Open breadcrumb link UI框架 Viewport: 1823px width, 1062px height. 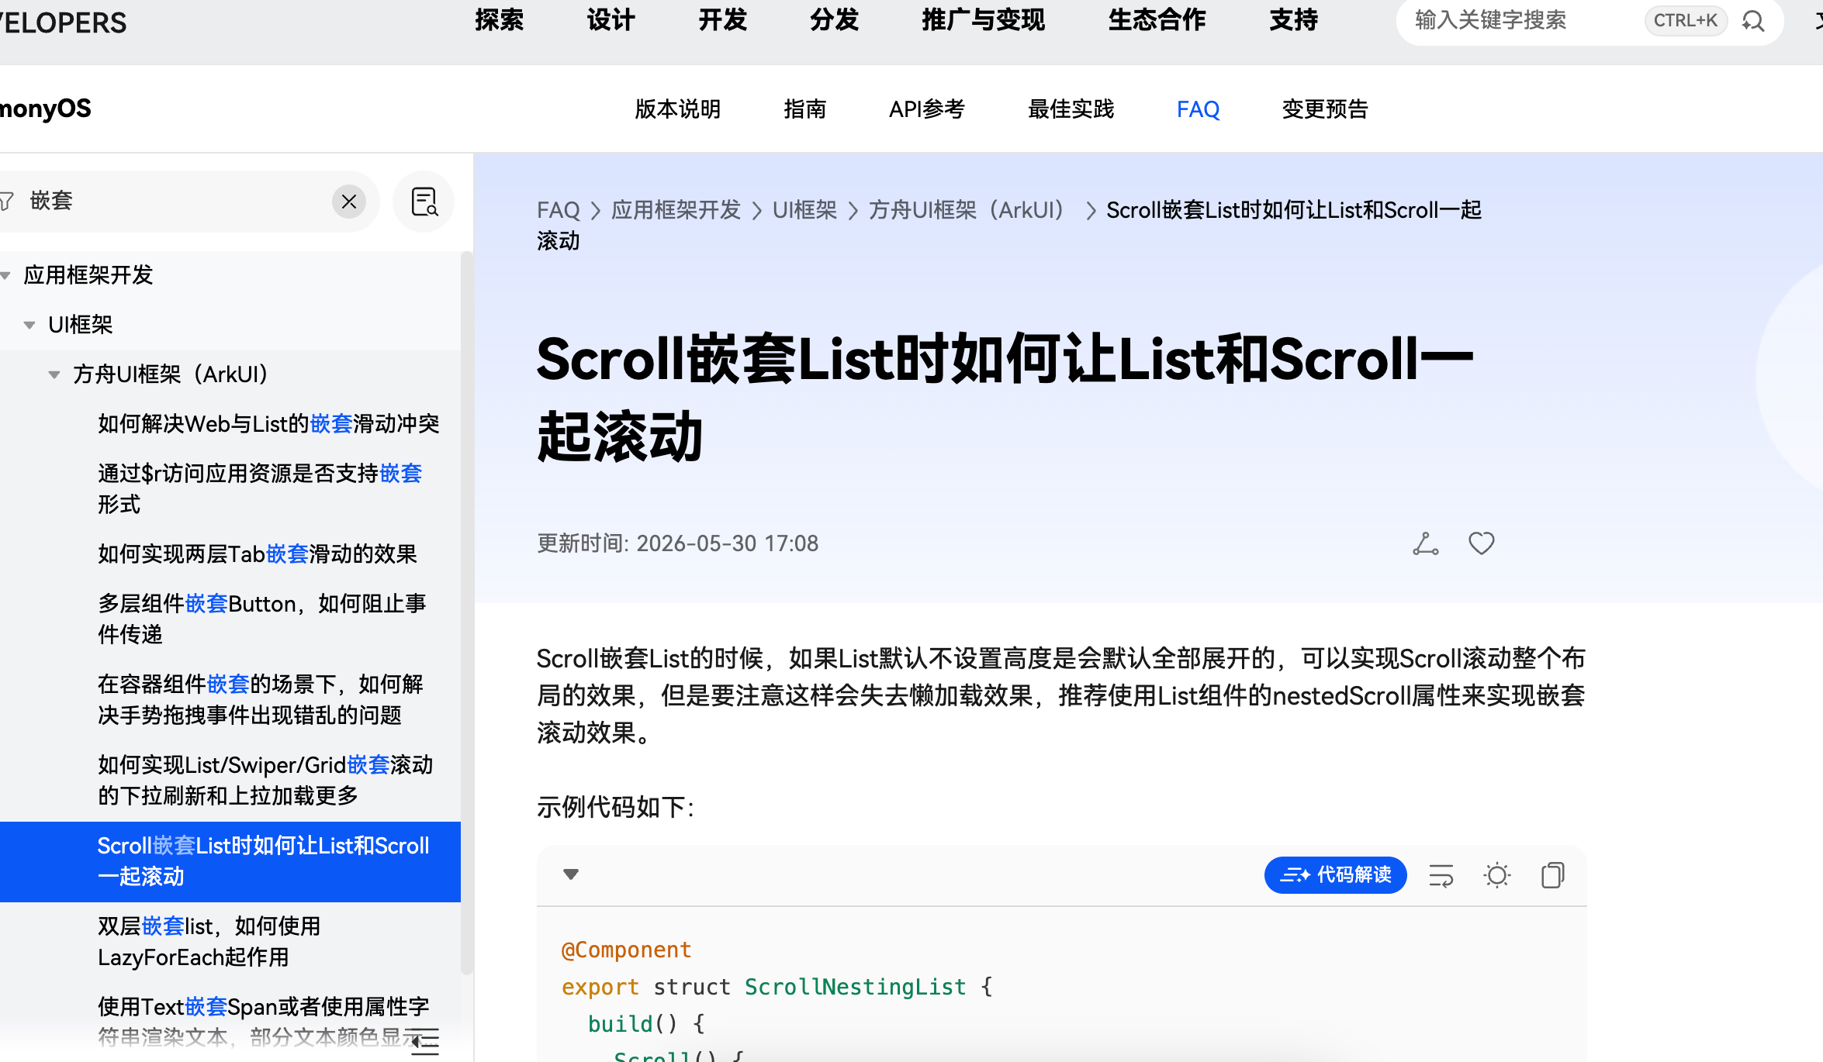click(x=805, y=210)
